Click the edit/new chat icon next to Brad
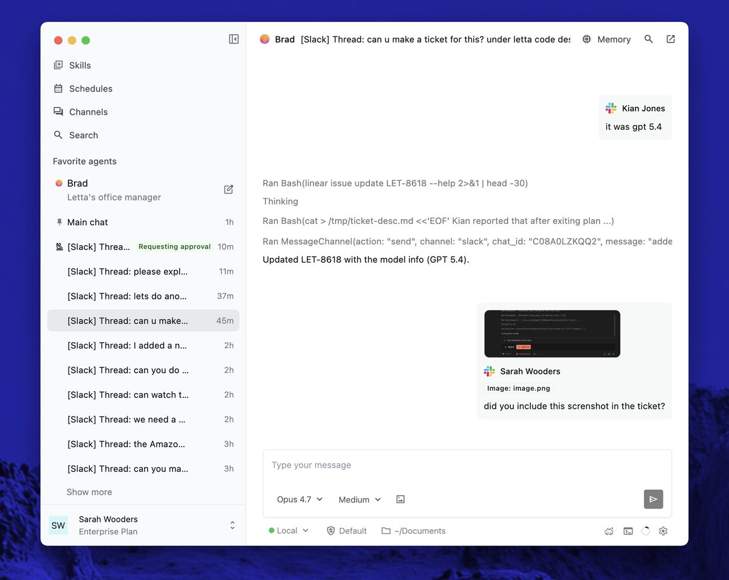 click(228, 189)
